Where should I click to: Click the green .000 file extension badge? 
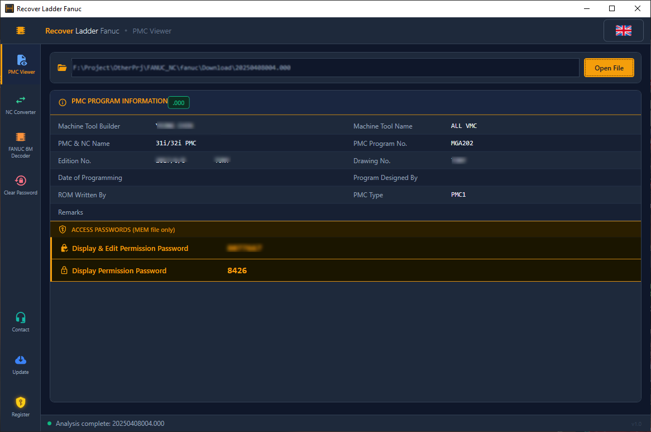click(179, 103)
